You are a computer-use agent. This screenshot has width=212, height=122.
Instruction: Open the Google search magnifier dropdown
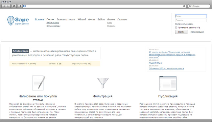click(190, 6)
